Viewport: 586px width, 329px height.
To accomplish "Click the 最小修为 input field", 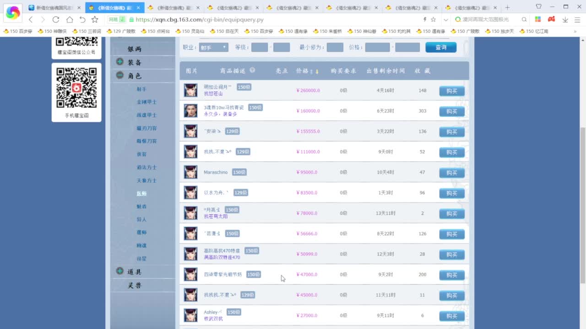I will coord(335,48).
